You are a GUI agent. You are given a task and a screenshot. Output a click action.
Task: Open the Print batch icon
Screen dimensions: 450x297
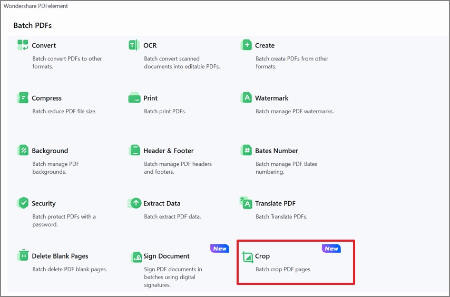(x=134, y=98)
